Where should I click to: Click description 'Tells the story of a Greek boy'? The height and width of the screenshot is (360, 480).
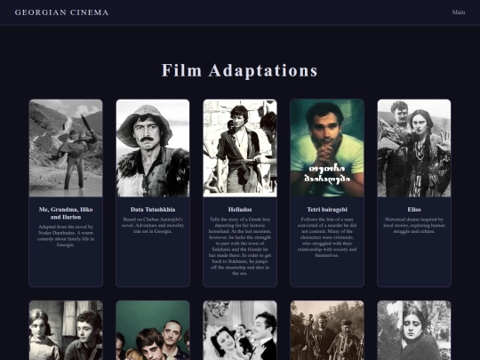click(240, 246)
